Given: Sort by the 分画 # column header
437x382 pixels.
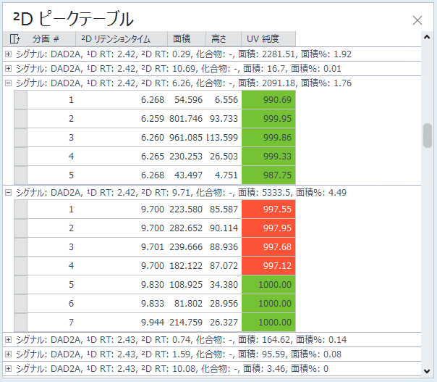Looking at the screenshot, I should 51,38.
